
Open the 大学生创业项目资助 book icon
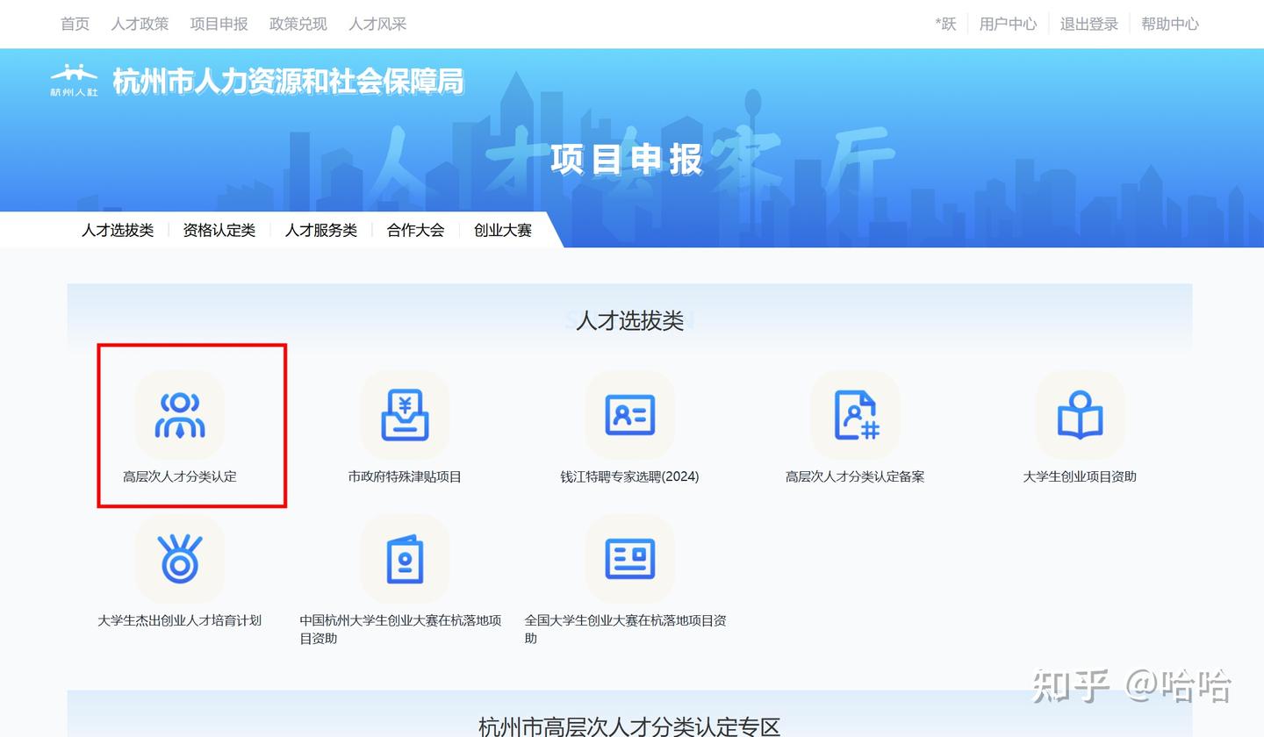(x=1080, y=415)
